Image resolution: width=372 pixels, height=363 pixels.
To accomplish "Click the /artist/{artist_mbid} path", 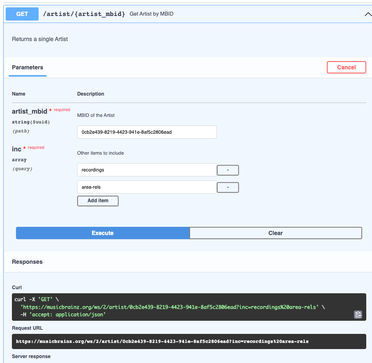I will [84, 14].
